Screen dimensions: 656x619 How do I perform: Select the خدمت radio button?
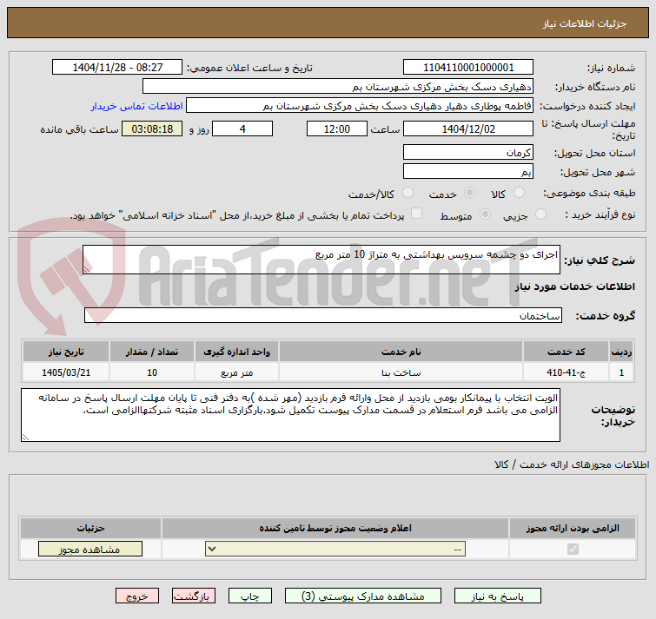469,193
